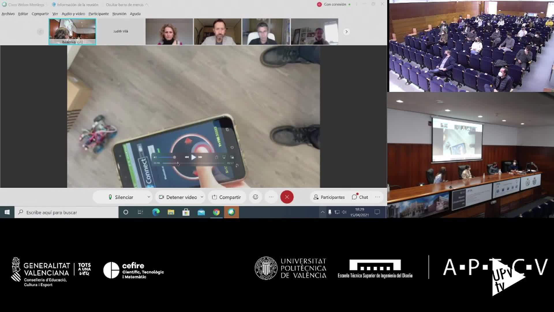This screenshot has width=554, height=312.
Task: Open the Archivo menu
Action: [8, 14]
